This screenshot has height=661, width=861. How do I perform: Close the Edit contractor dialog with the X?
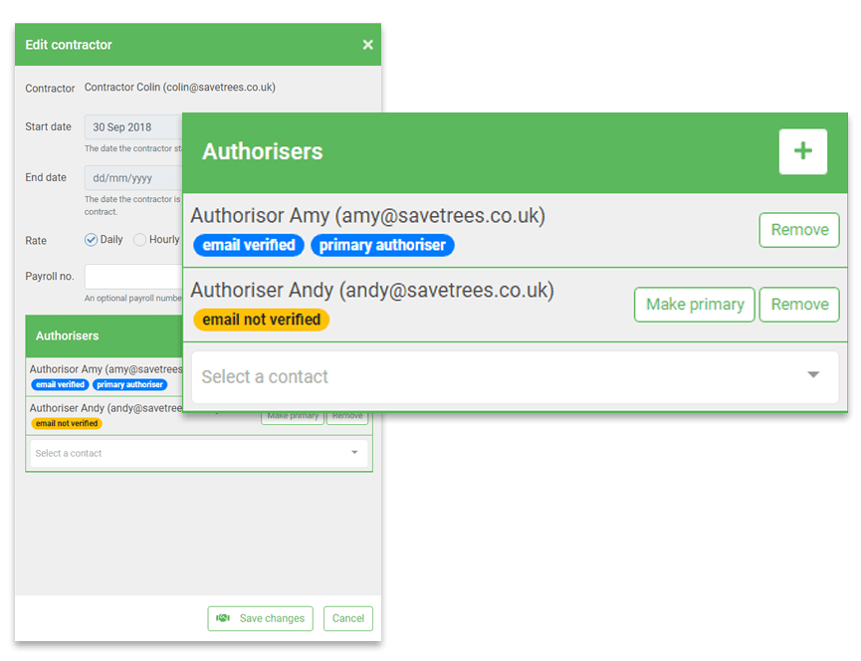click(367, 45)
